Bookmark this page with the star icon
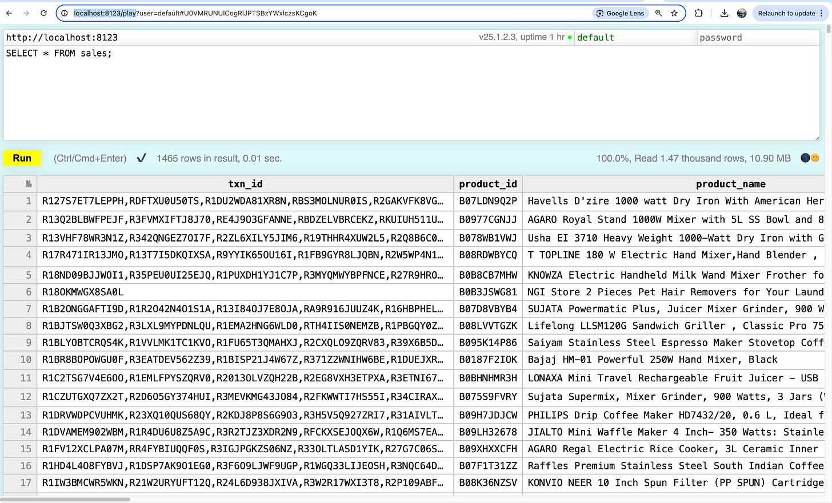 coord(674,13)
